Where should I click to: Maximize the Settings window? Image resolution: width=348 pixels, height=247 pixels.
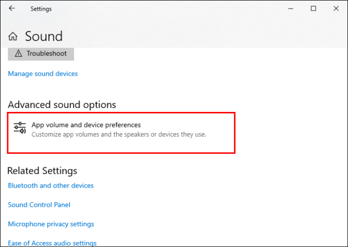pos(313,9)
